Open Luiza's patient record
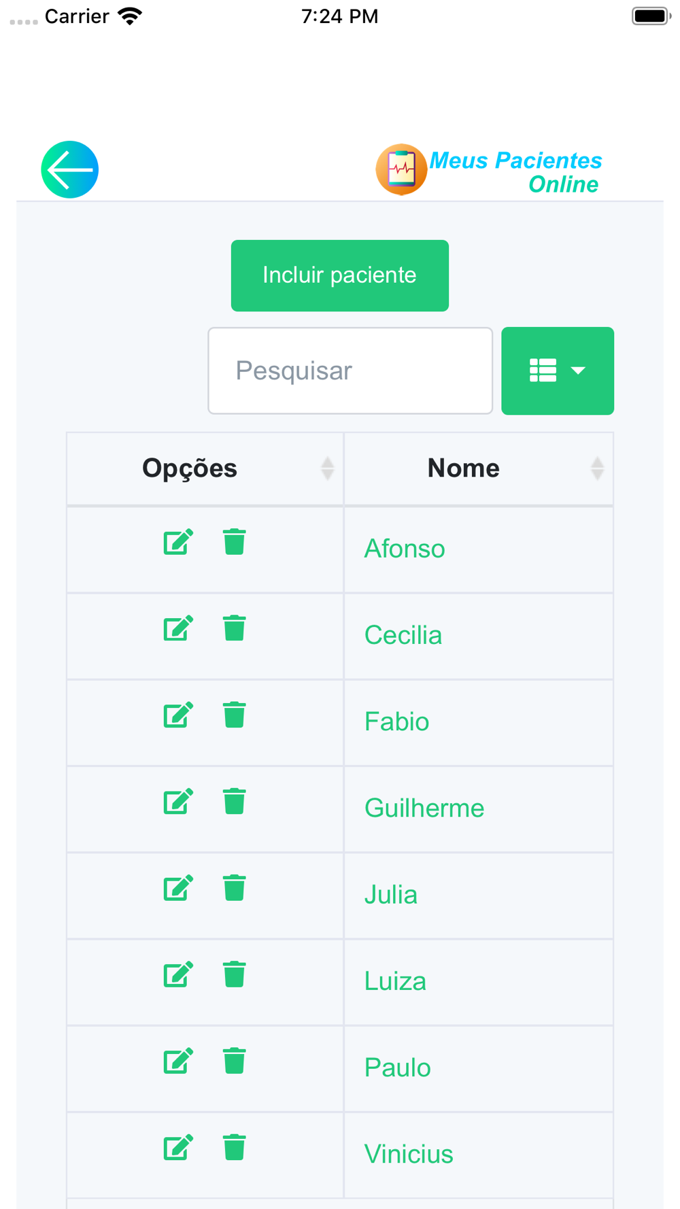This screenshot has width=680, height=1209. tap(395, 981)
